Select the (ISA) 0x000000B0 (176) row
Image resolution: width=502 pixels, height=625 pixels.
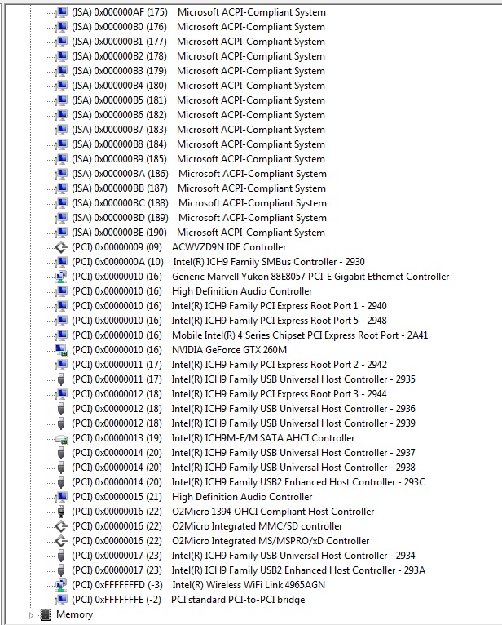point(198,27)
